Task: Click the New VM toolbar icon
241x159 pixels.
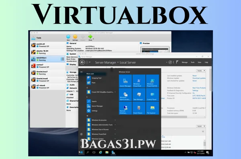Action: (68, 37)
